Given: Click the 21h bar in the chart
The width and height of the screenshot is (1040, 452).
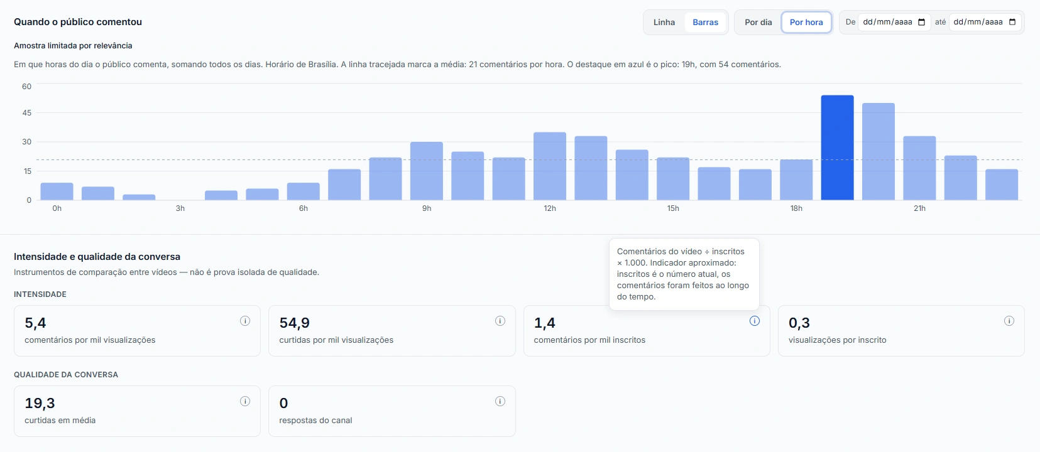Looking at the screenshot, I should 919,168.
